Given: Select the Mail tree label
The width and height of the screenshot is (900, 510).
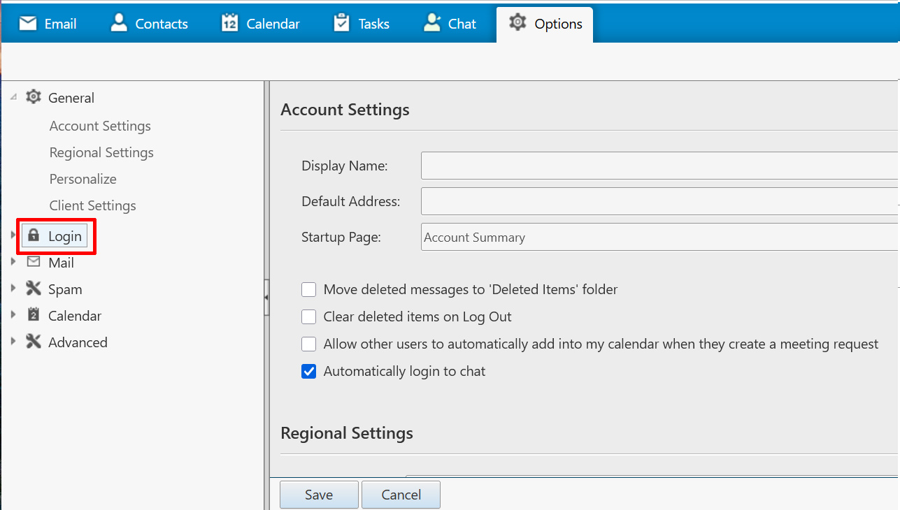Looking at the screenshot, I should pyautogui.click(x=61, y=263).
